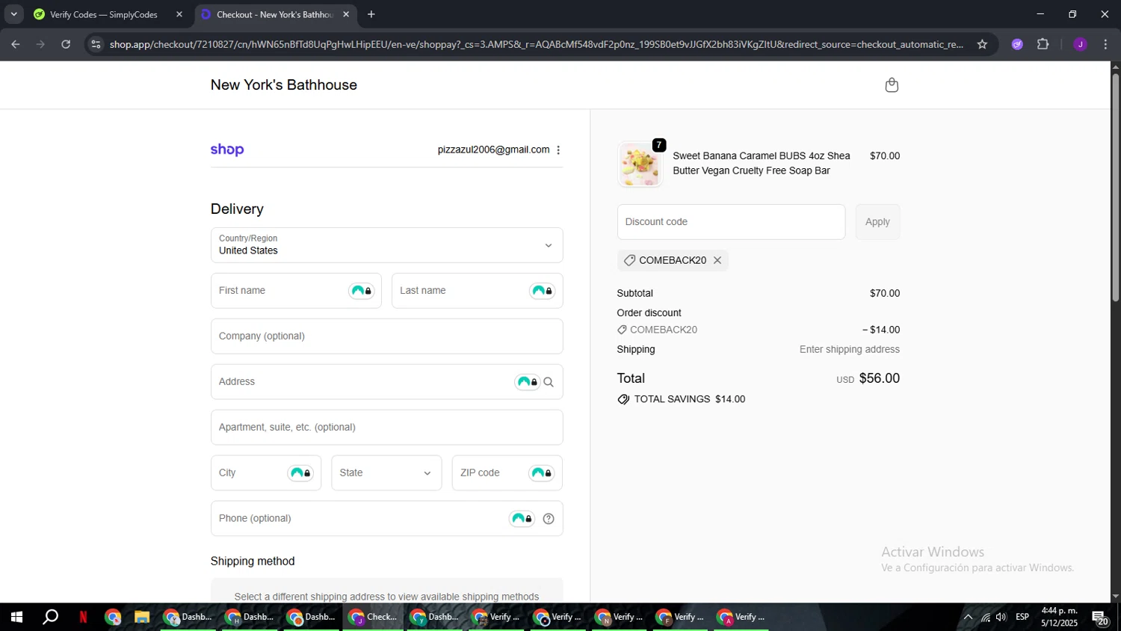Show hidden system tray icons
Viewport: 1121px width, 631px height.
(968, 618)
